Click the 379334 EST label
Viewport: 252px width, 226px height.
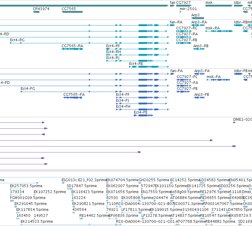click(17, 192)
